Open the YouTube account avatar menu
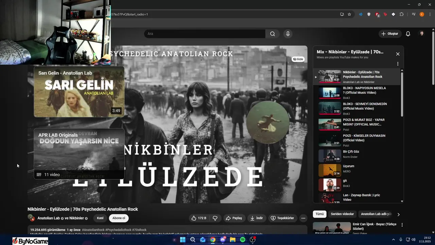Screen dimensions: 435x245 click(x=422, y=34)
